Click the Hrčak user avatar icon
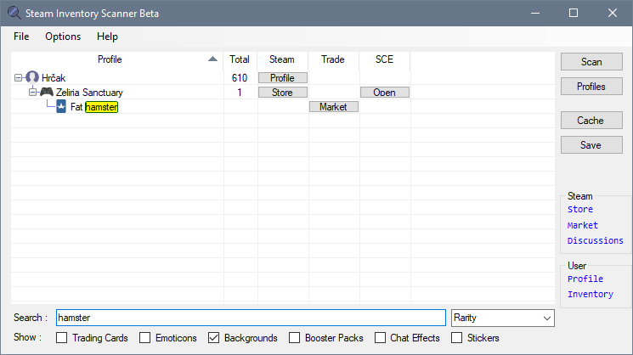The width and height of the screenshot is (633, 355). click(x=32, y=77)
